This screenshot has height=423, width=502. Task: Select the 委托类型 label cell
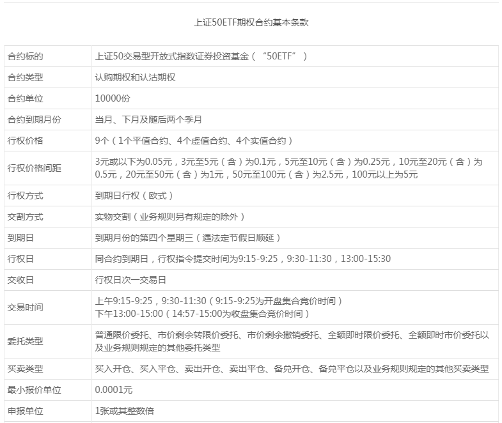pos(25,341)
